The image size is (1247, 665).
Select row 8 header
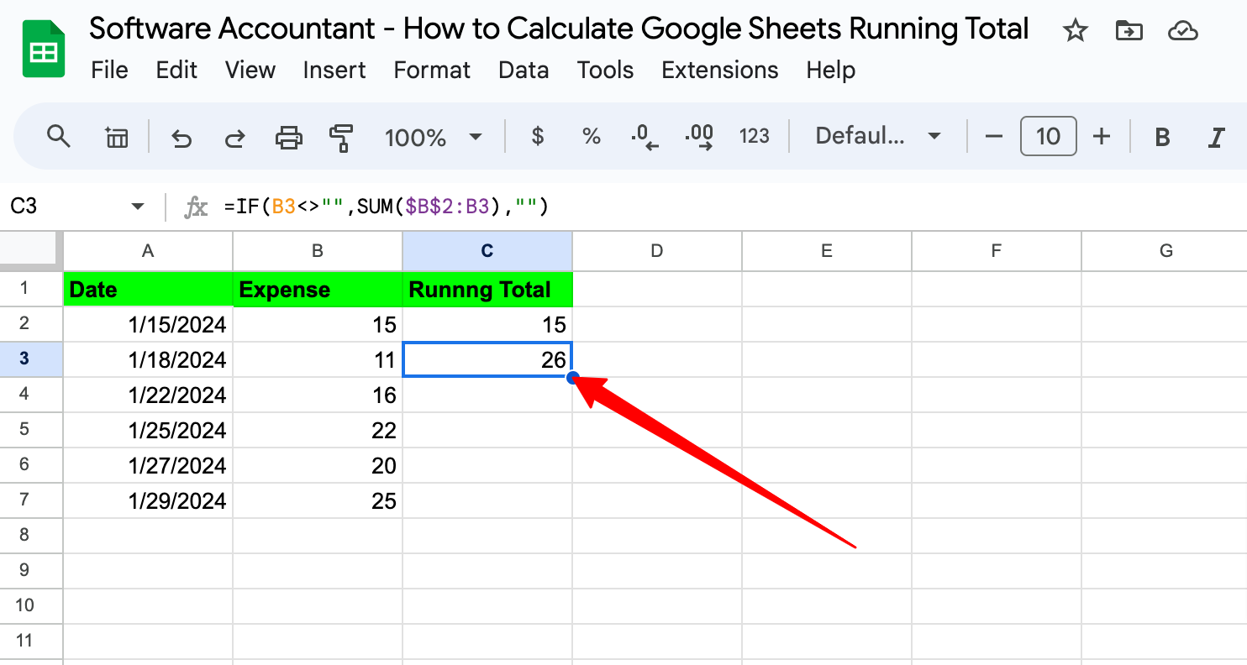pyautogui.click(x=31, y=535)
